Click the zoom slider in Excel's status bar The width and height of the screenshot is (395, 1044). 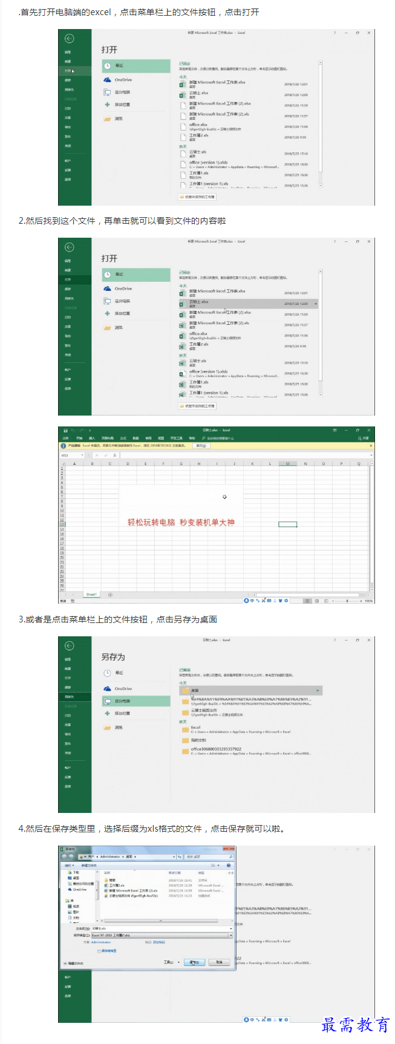pyautogui.click(x=347, y=601)
